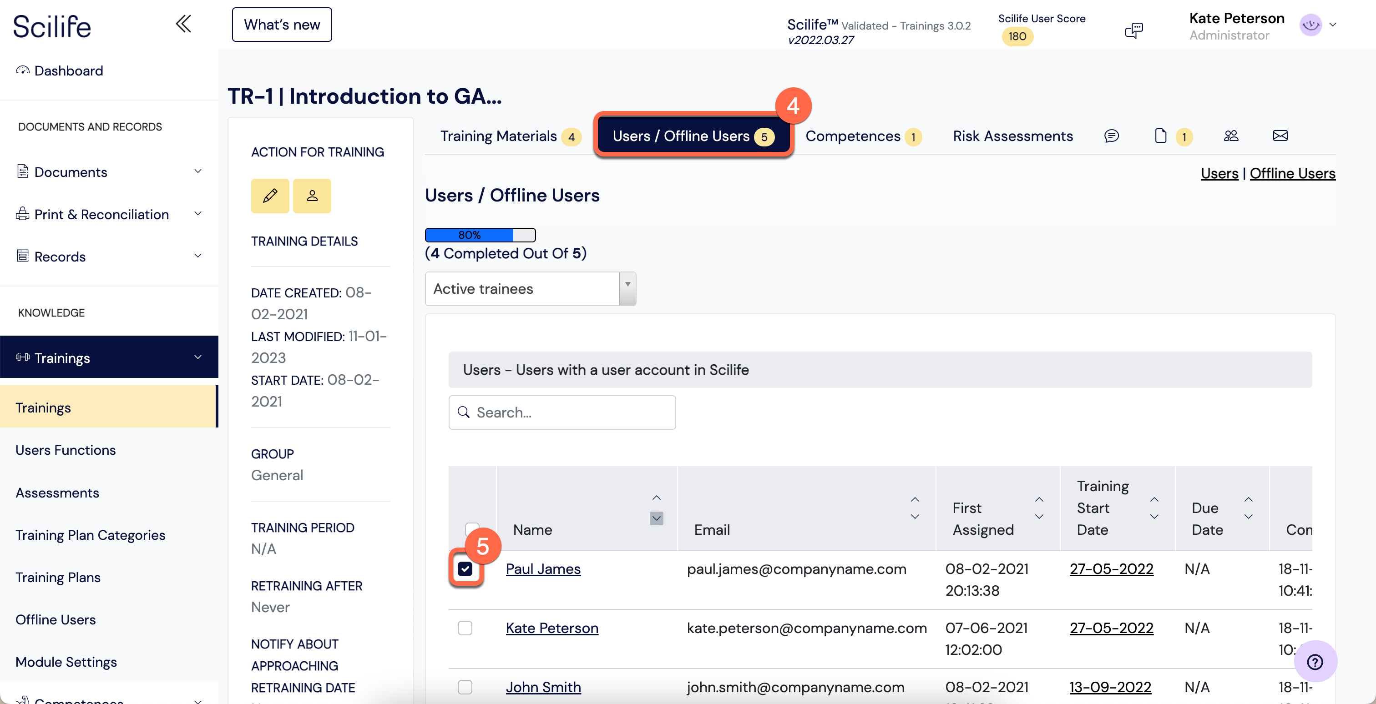Open the comments speech bubble tab
The height and width of the screenshot is (704, 1376).
1111,136
